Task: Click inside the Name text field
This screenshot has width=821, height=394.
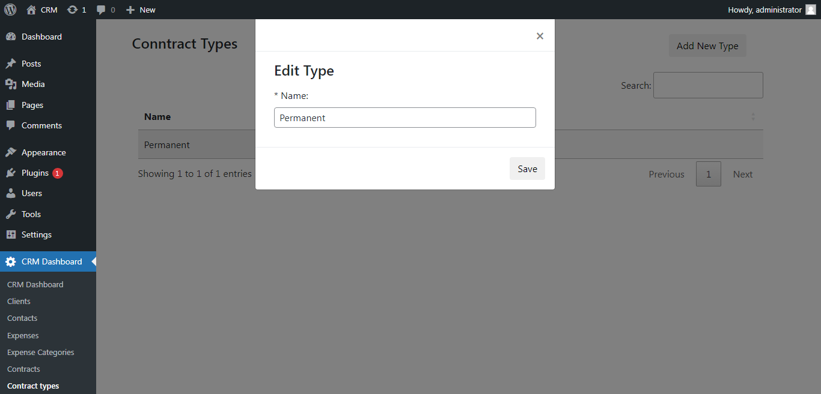Action: pos(404,118)
